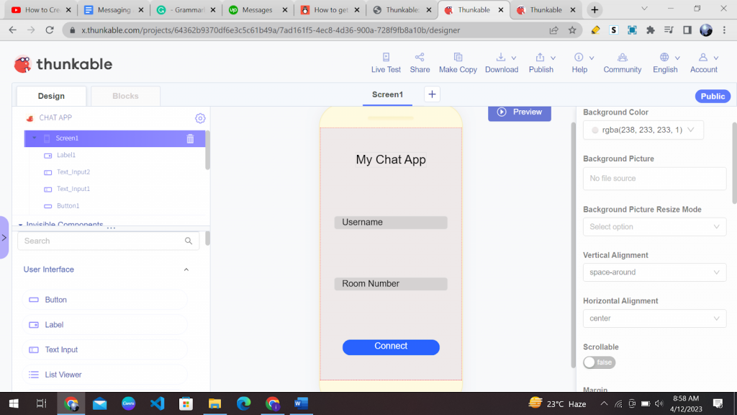Add a new screen with plus button
Image resolution: width=737 pixels, height=415 pixels.
point(432,94)
